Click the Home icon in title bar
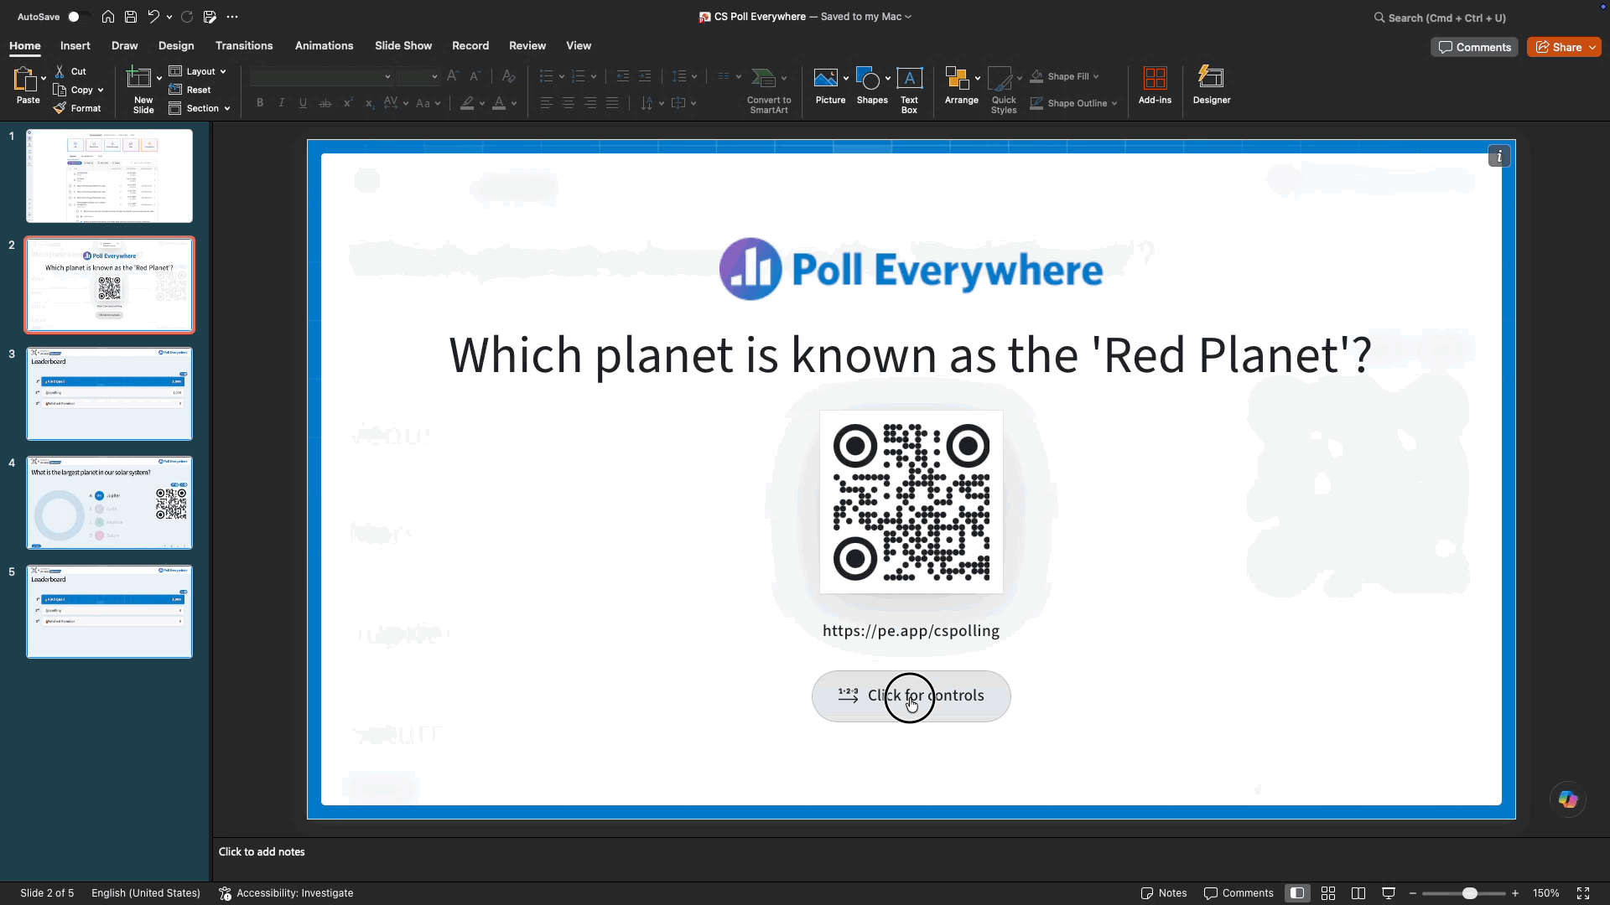This screenshot has width=1610, height=905. click(x=108, y=17)
